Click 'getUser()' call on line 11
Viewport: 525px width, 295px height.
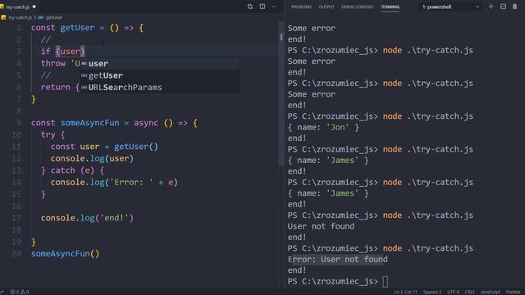tap(136, 147)
